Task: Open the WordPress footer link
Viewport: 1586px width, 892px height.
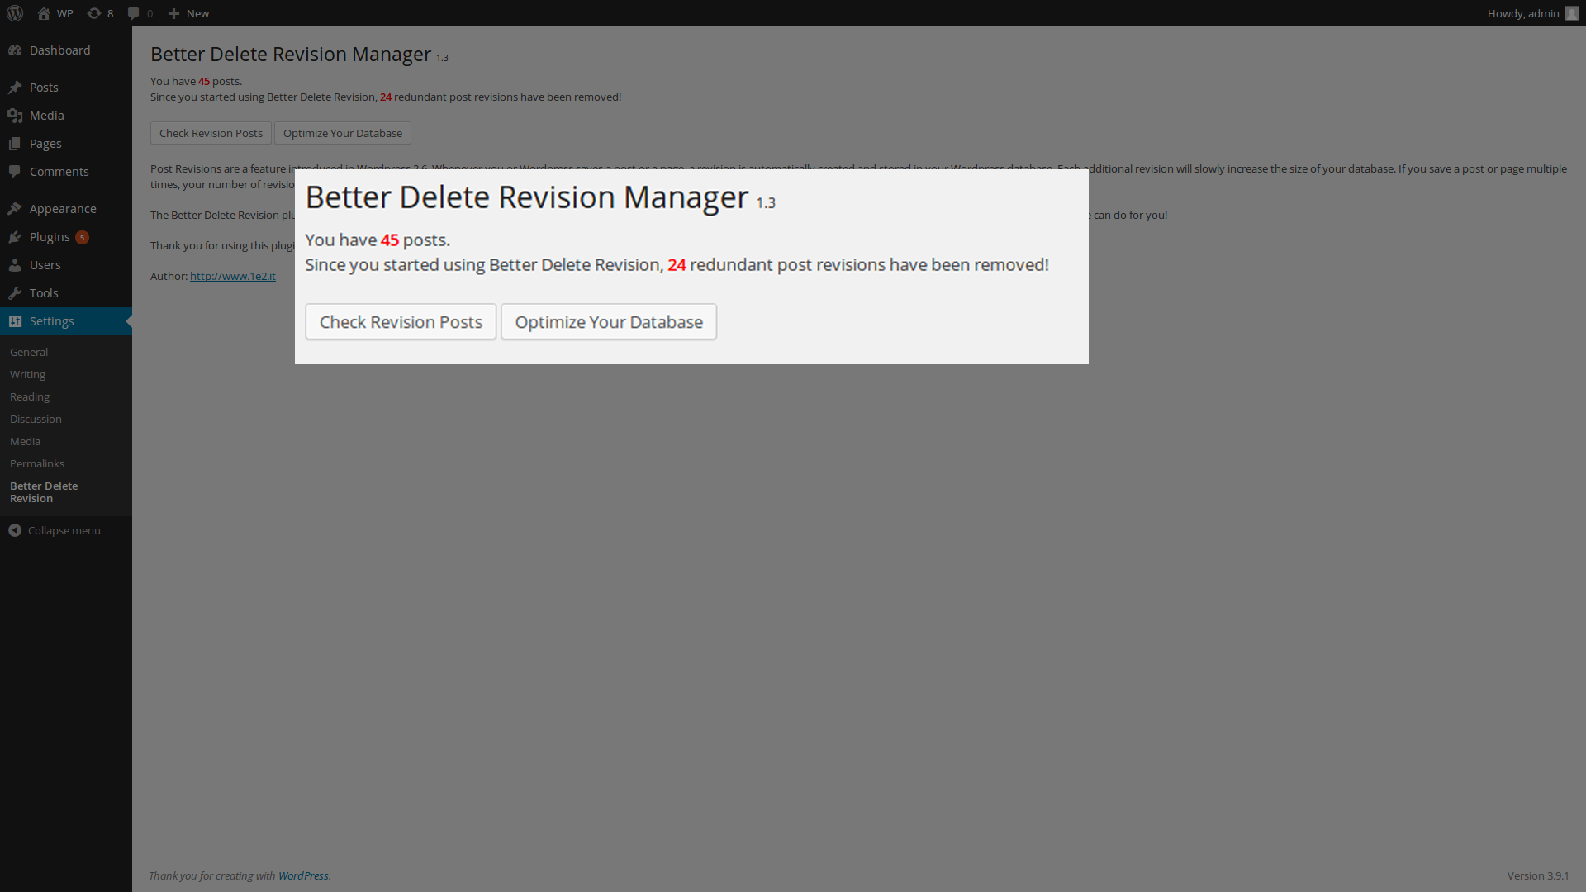Action: coord(303,875)
